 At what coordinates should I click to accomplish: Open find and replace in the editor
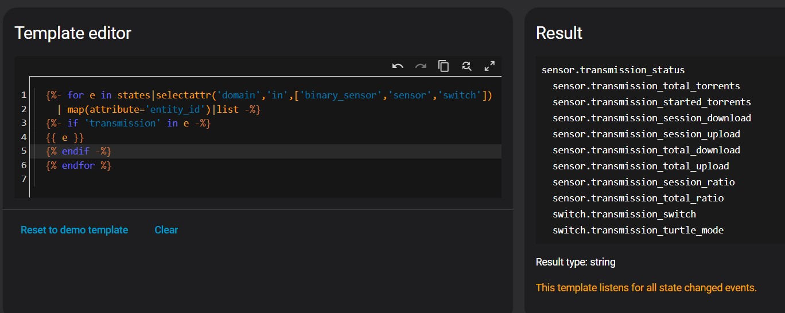click(467, 66)
